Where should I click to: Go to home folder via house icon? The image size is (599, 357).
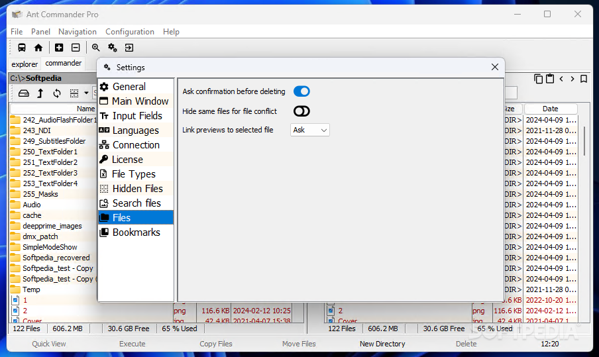[38, 48]
